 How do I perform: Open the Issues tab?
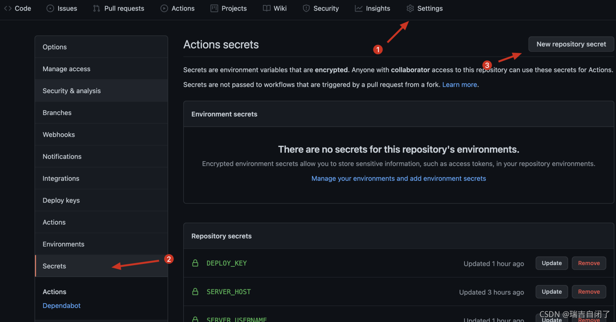62,8
